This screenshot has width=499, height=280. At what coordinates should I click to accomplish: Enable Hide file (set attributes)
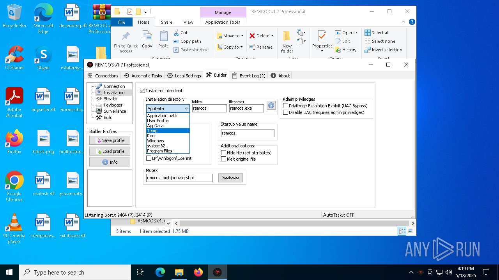click(224, 153)
